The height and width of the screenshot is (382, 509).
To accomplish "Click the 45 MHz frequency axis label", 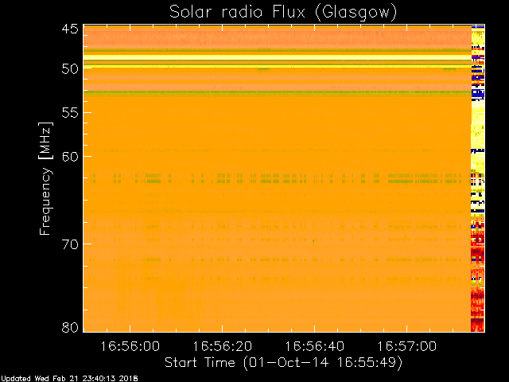I will 70,29.
